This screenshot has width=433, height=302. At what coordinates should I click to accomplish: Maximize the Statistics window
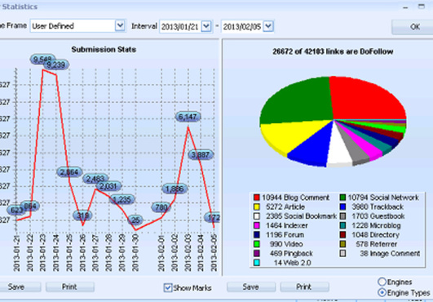422,7
